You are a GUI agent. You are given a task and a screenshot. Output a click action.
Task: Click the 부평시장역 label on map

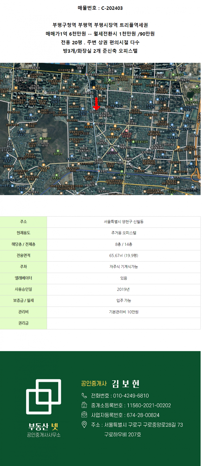click(x=100, y=124)
